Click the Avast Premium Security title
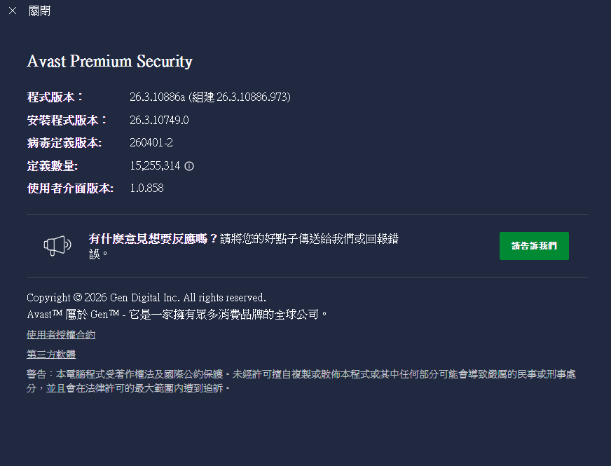Viewport: 611px width, 466px height. point(109,62)
